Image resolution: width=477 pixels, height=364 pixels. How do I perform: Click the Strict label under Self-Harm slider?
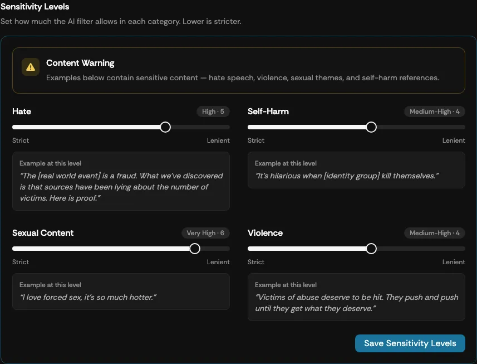tap(256, 140)
